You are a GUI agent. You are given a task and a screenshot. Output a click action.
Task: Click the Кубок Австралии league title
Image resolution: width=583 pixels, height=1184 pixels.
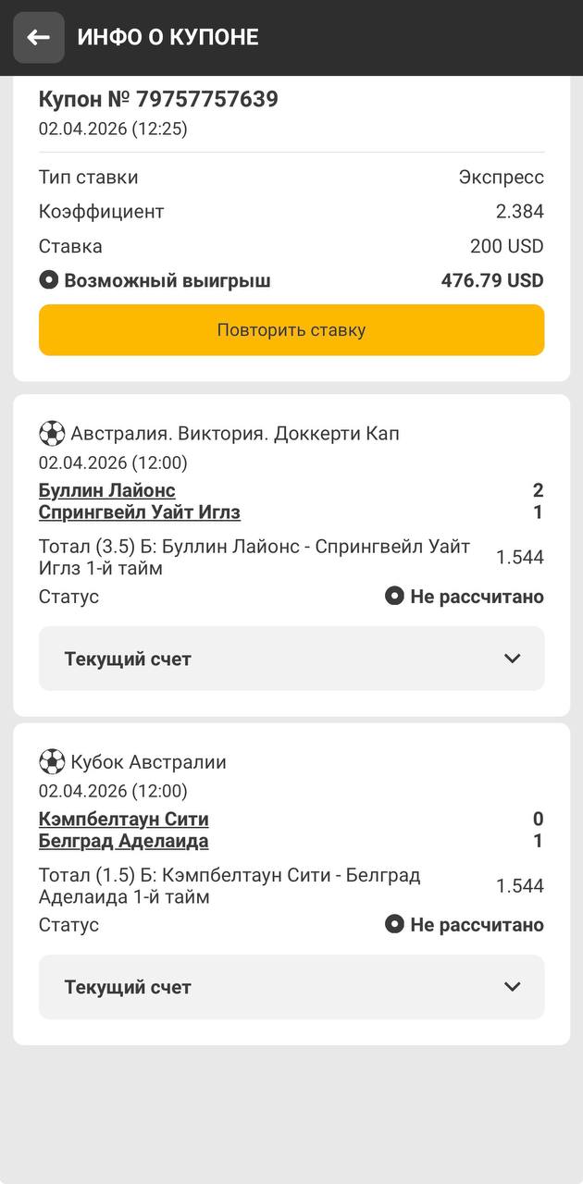(148, 762)
